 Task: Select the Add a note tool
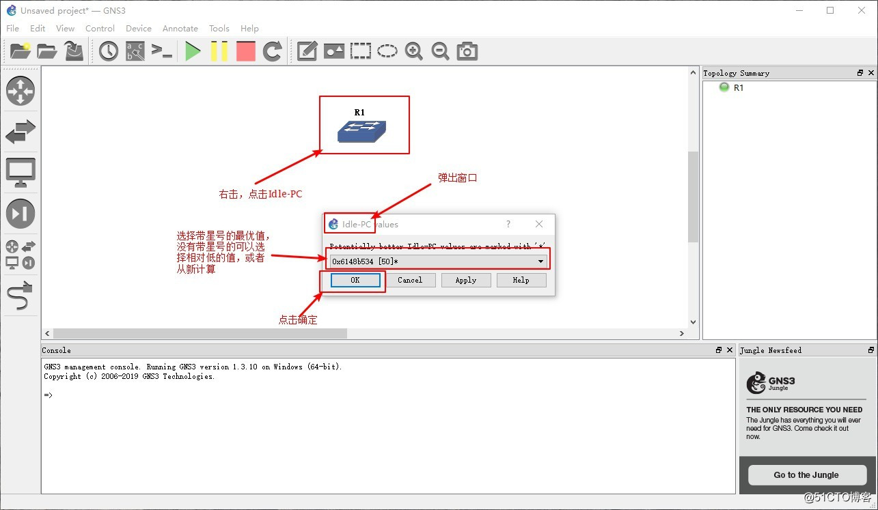coord(307,51)
